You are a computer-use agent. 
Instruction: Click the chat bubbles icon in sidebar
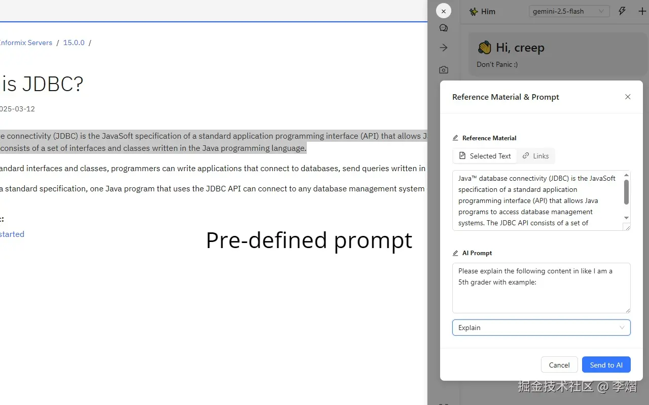pos(444,28)
